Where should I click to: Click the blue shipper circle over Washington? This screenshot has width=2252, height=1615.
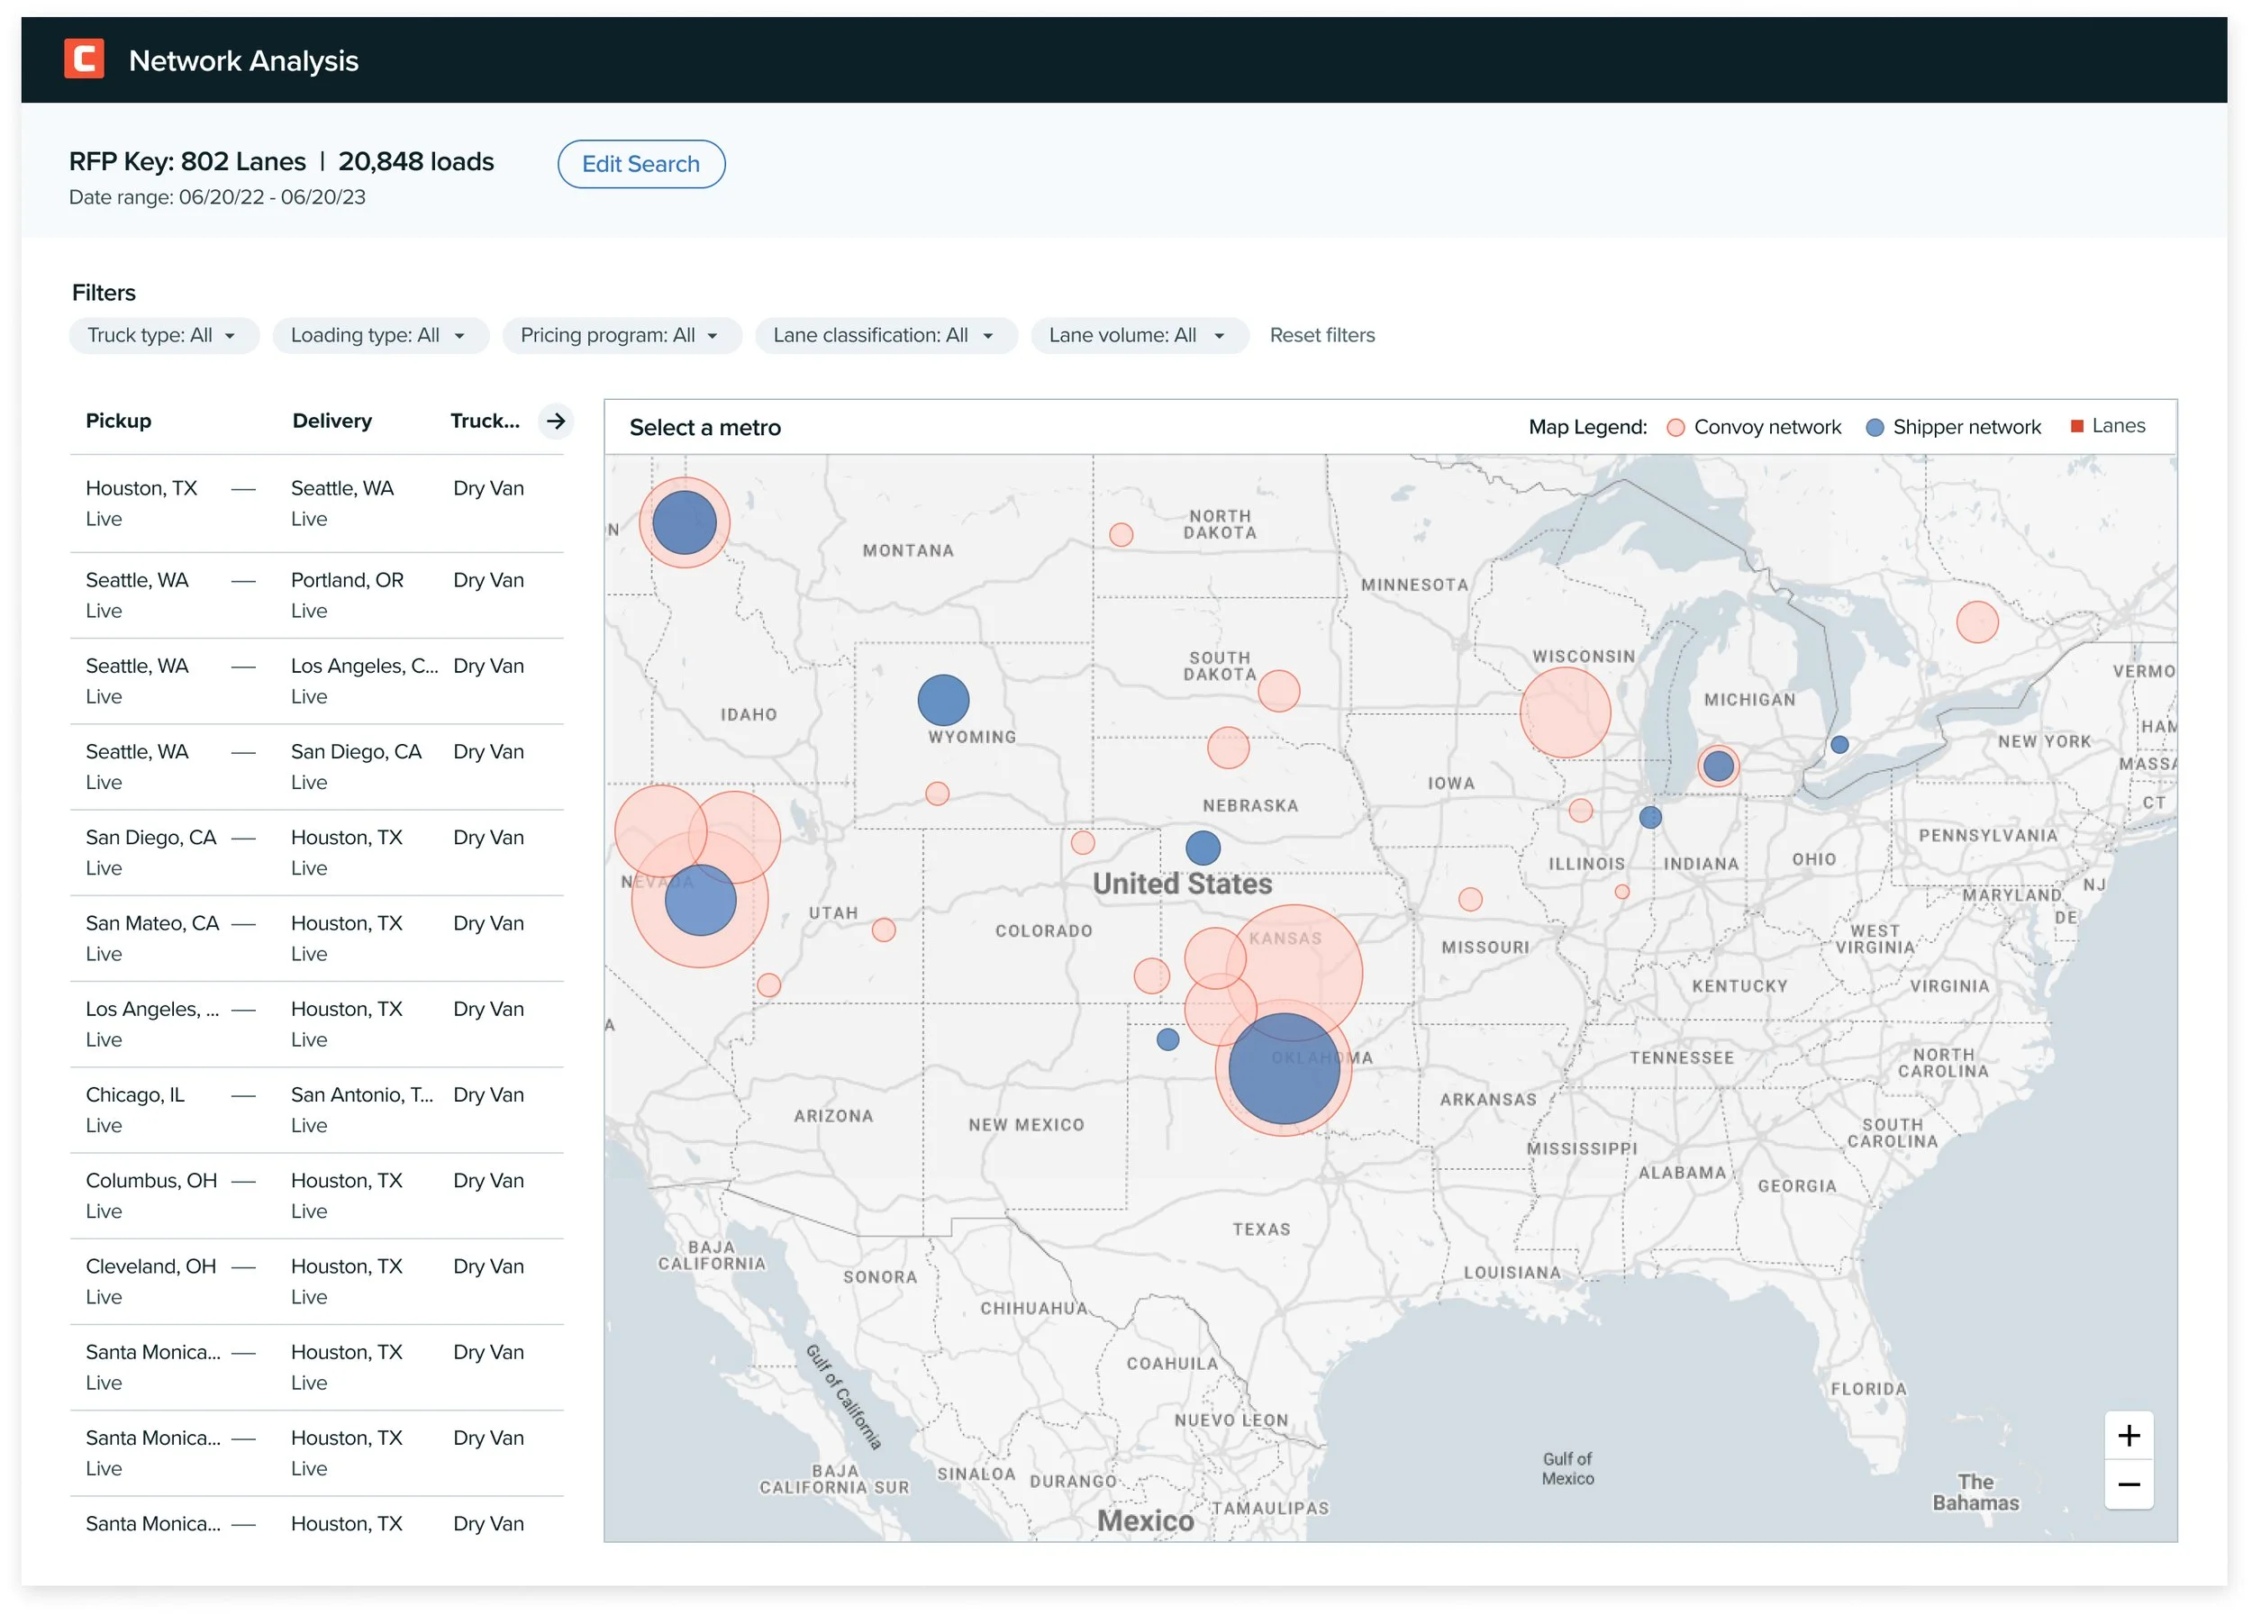(684, 522)
